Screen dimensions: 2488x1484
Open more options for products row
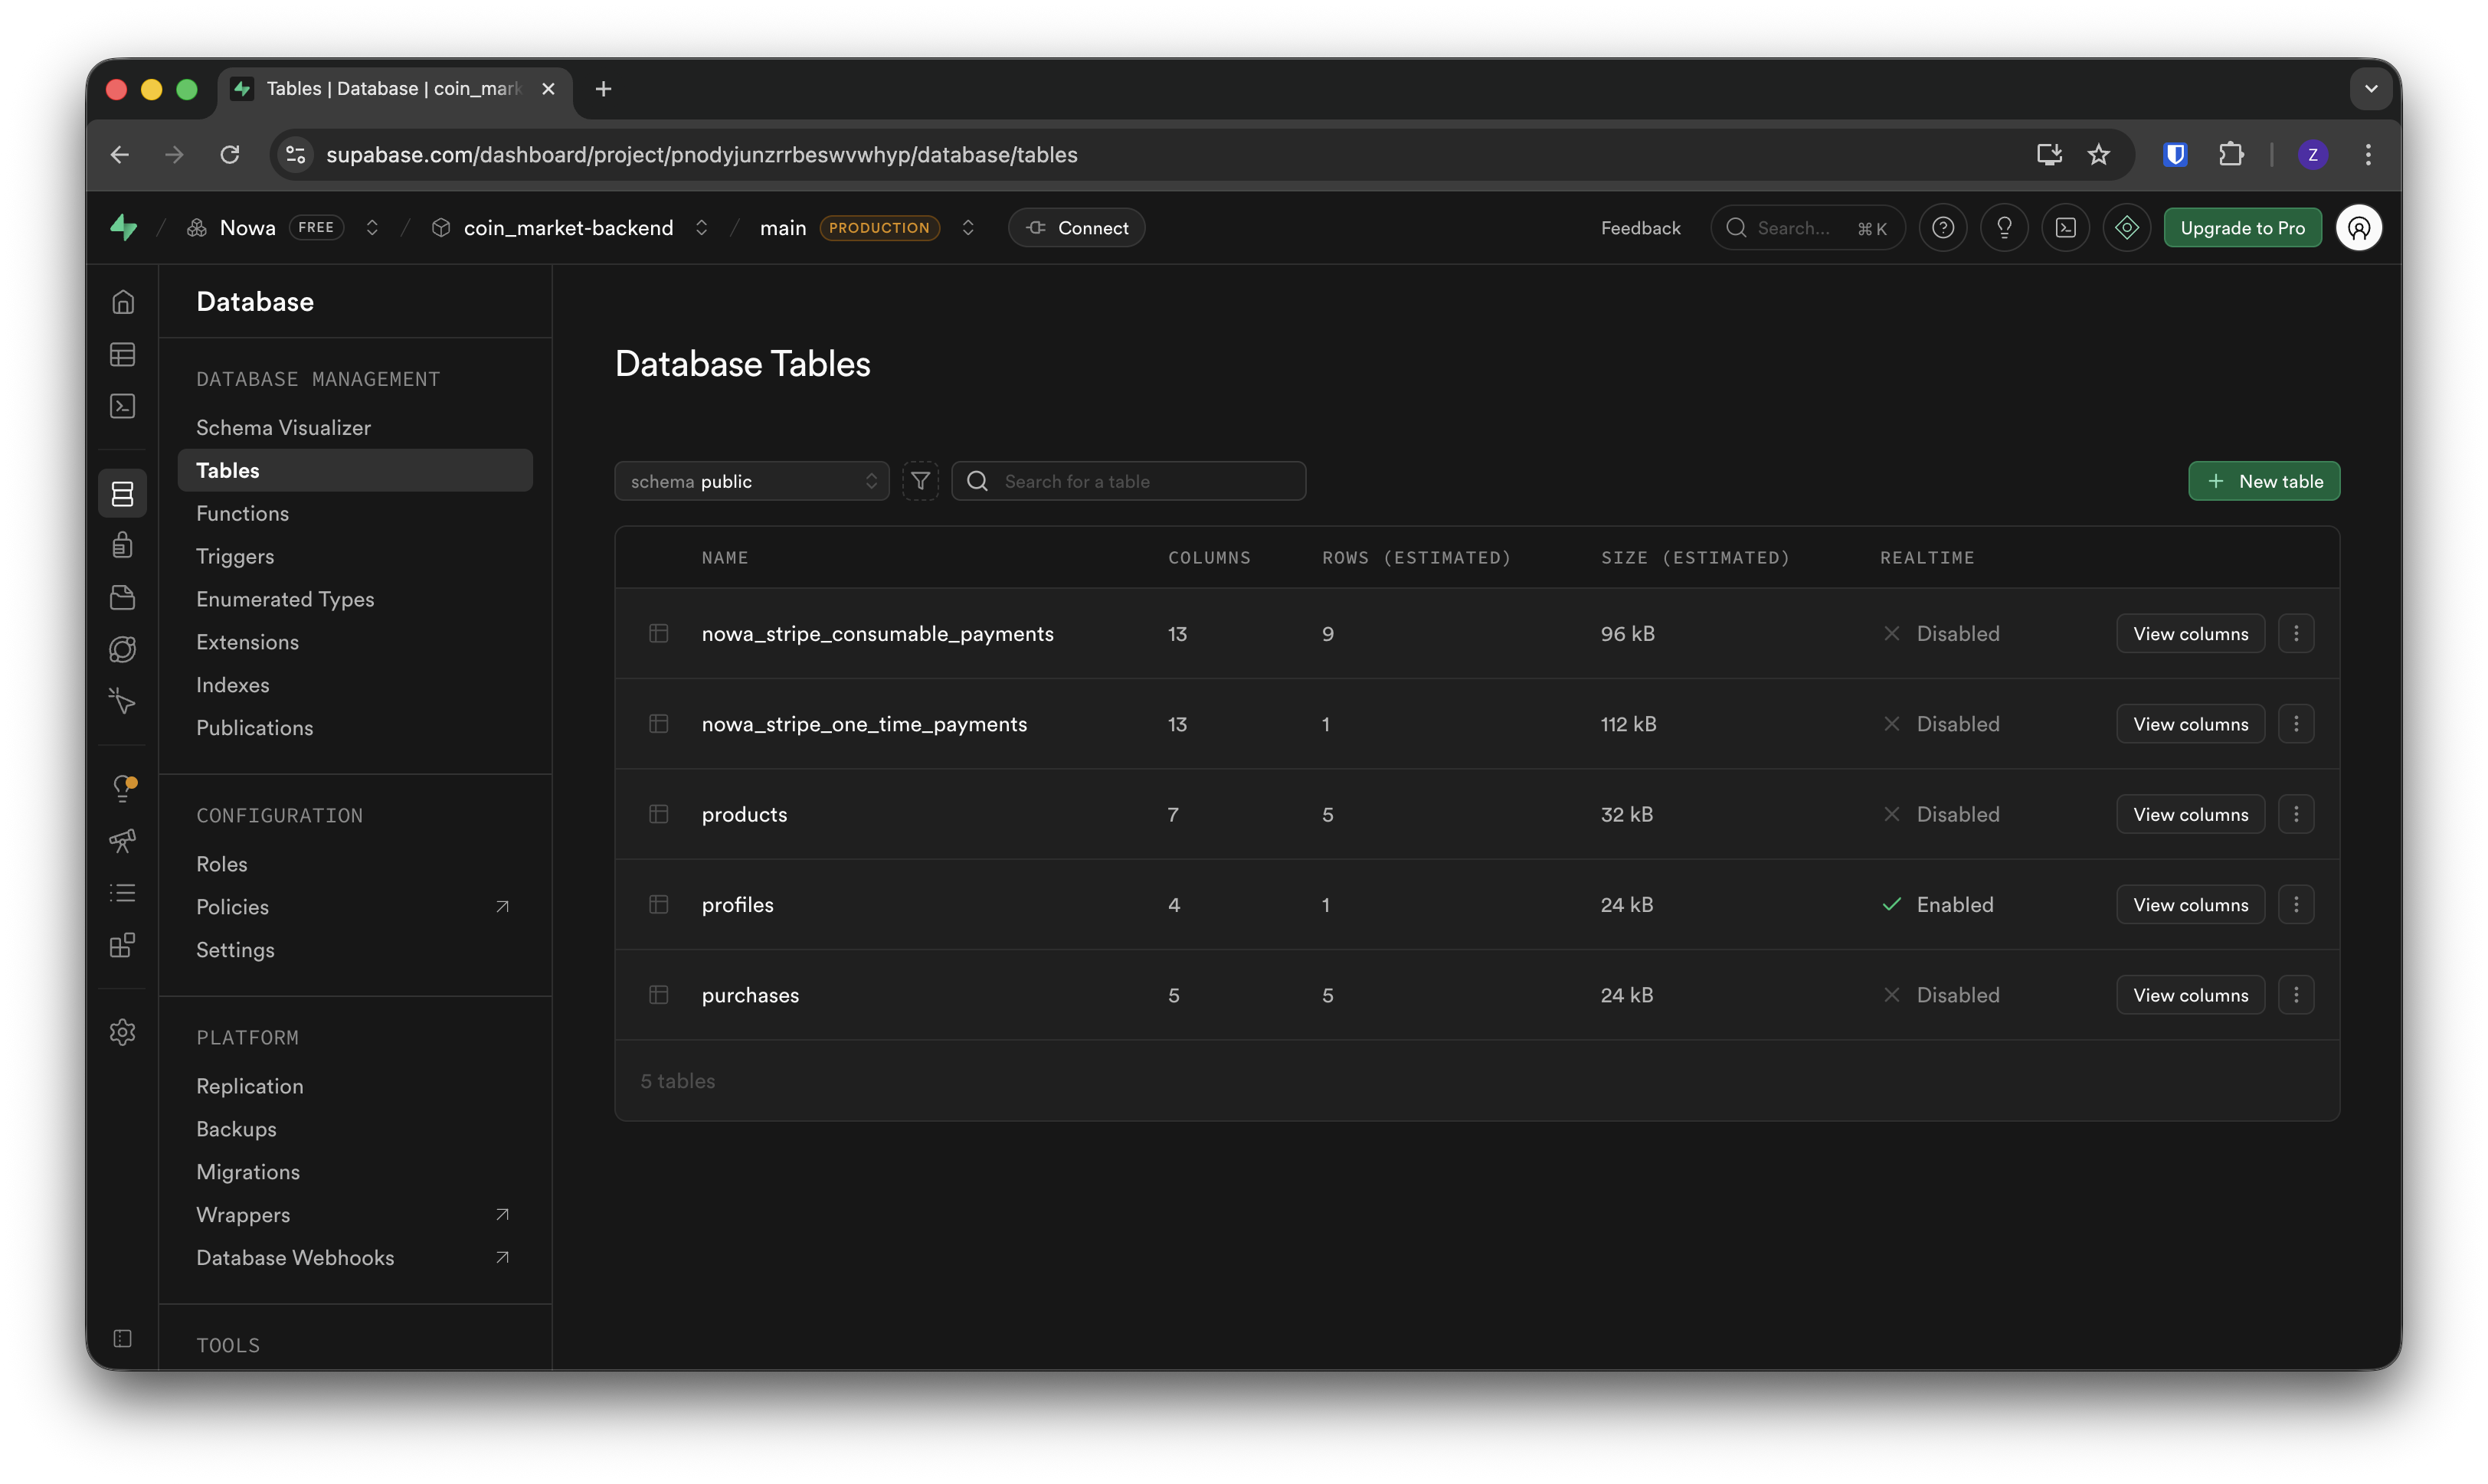coord(2296,814)
